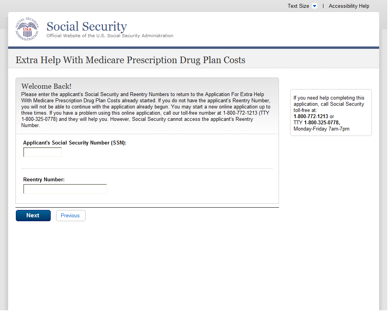Open the Text Size dropdown arrow

click(x=314, y=6)
